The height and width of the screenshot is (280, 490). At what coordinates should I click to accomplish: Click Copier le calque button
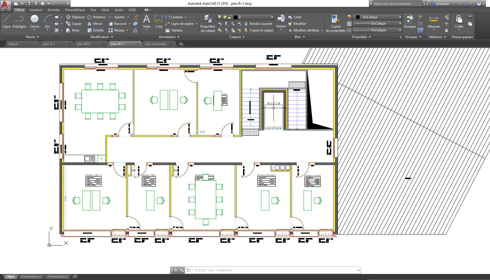259,30
